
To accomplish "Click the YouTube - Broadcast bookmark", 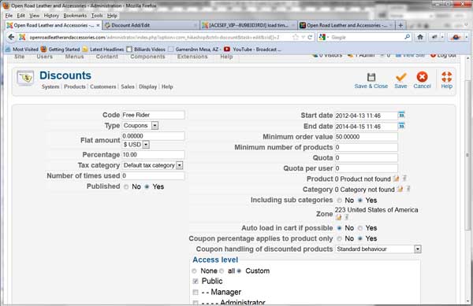I will coord(252,49).
